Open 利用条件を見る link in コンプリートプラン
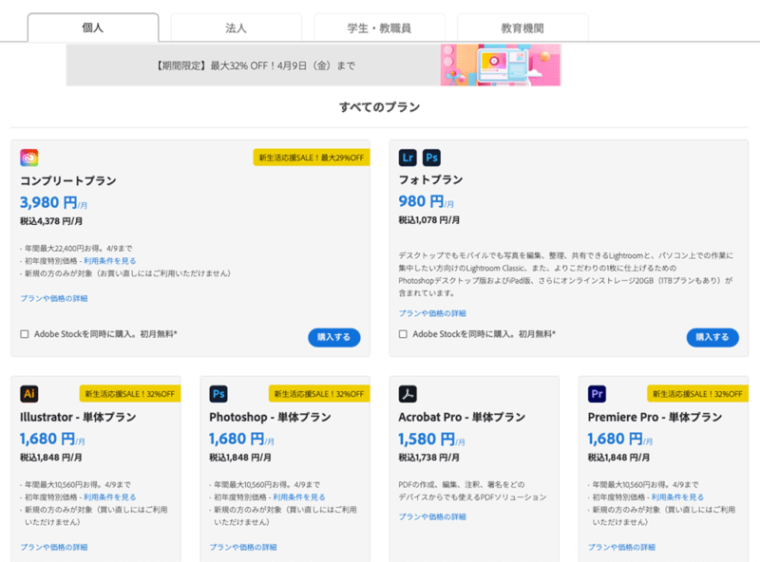Screen dimensions: 760x562 click(109, 261)
